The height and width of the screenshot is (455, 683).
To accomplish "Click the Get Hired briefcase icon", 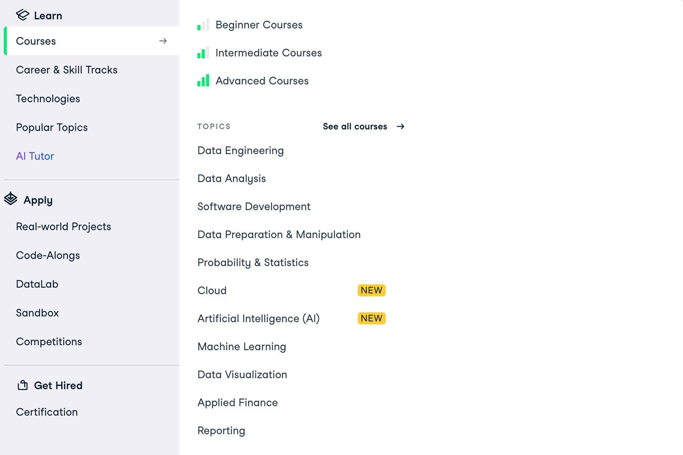I will (x=23, y=385).
